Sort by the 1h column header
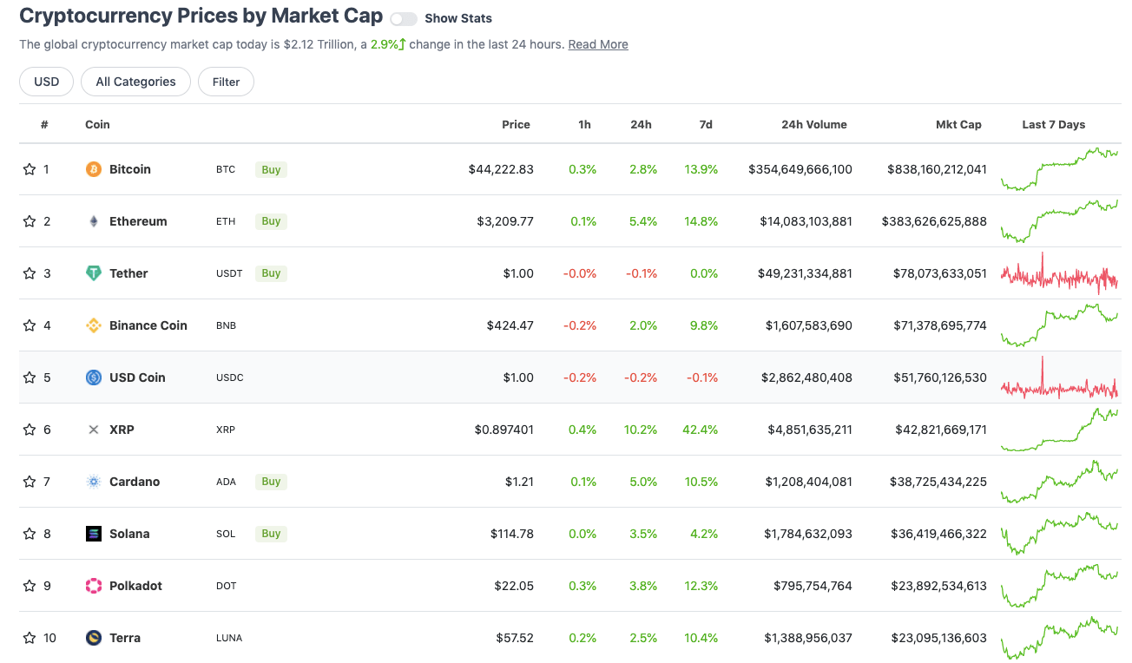Viewport: 1132px width, 663px height. [584, 124]
